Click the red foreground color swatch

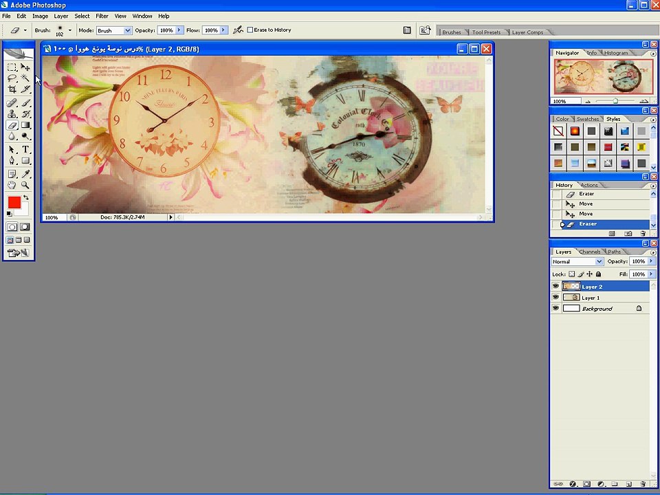(x=14, y=202)
